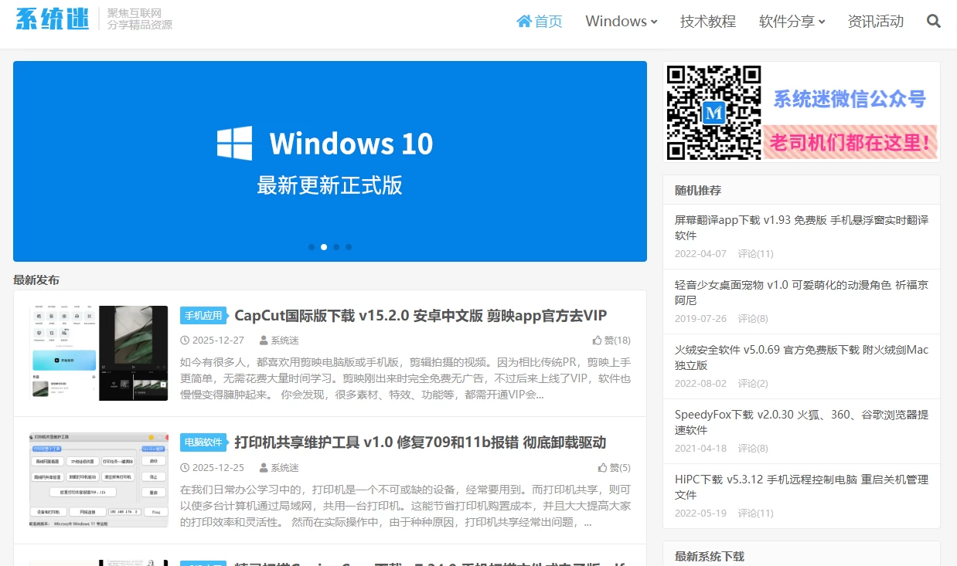Image resolution: width=957 pixels, height=566 pixels.
Task: Like the CapCut post via thumbs-up icon
Action: (598, 341)
